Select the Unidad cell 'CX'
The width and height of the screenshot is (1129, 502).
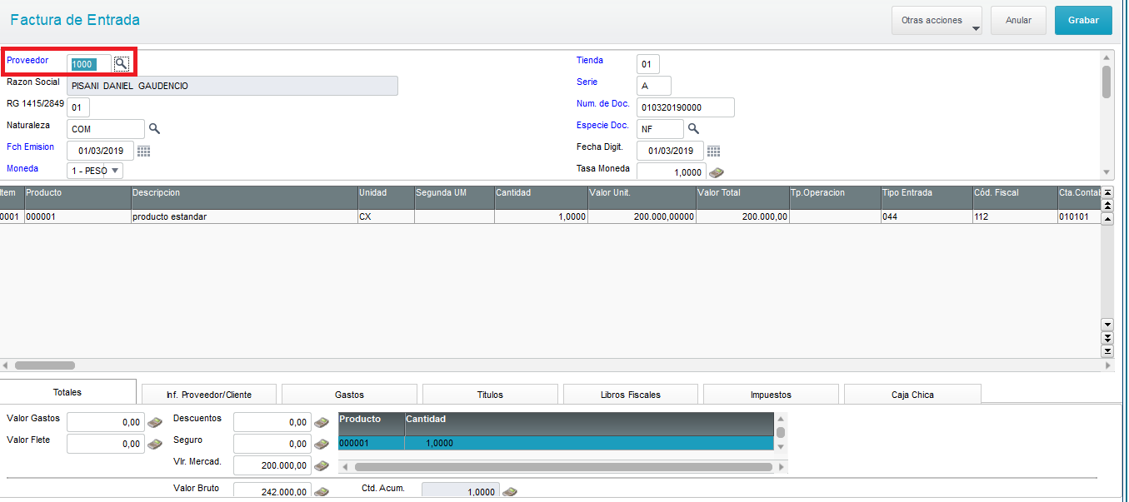386,217
